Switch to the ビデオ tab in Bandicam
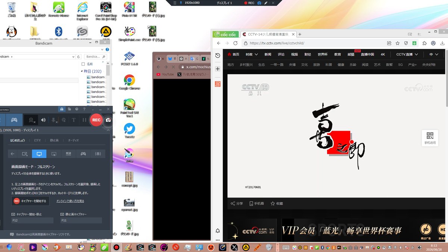Image resolution: width=448 pixels, height=252 pixels. (x=37, y=140)
